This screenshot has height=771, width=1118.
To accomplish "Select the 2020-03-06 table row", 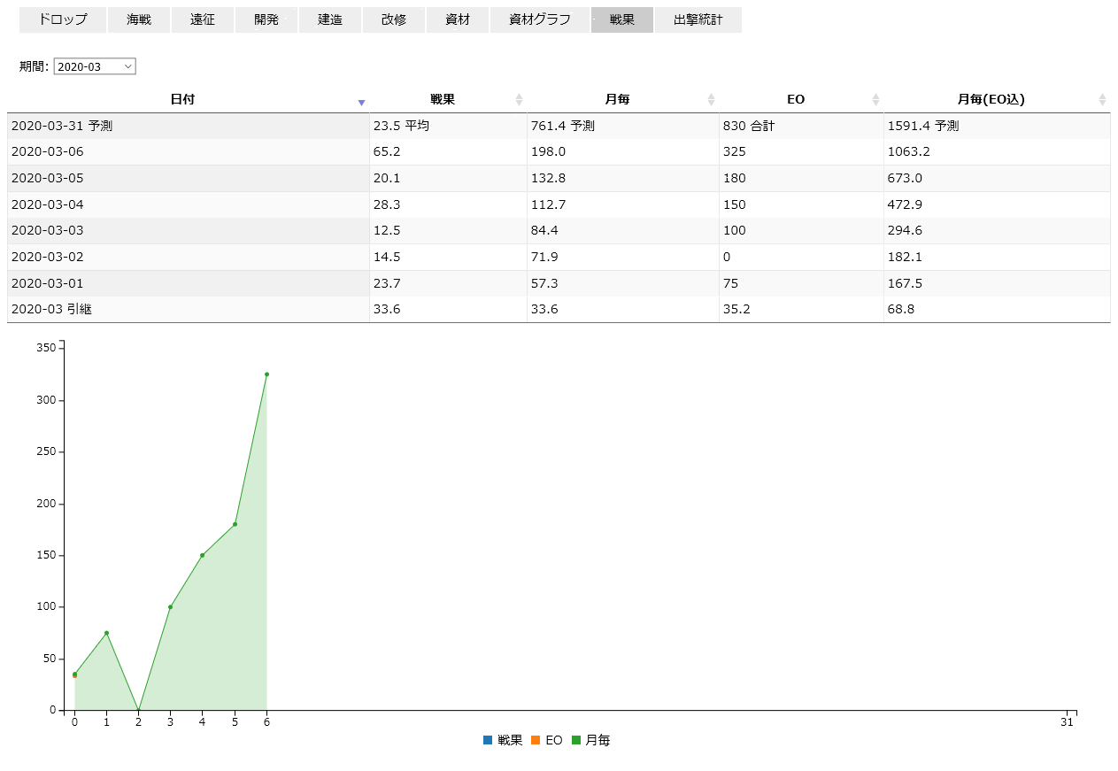I will pos(188,151).
